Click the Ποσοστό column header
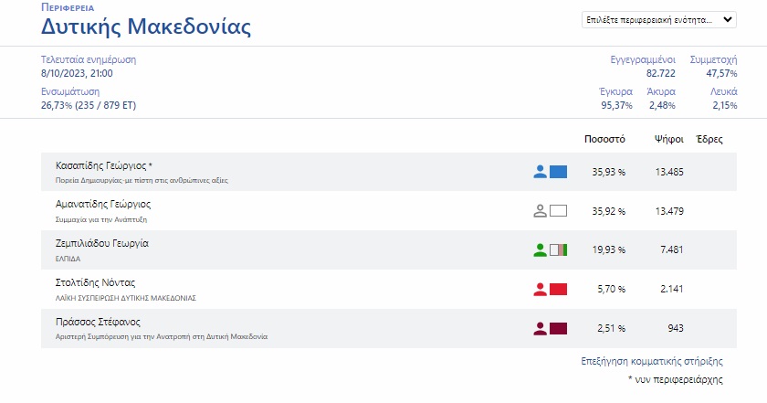The width and height of the screenshot is (767, 403). [x=604, y=140]
